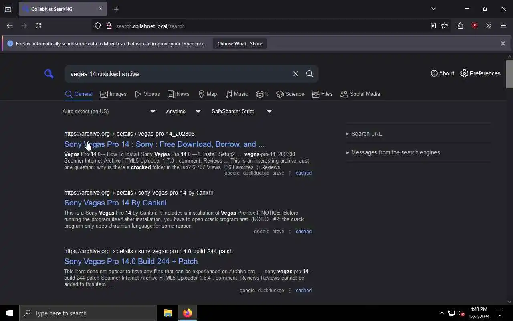
Task: Click the SearXNG magnifier logo
Action: [49, 74]
